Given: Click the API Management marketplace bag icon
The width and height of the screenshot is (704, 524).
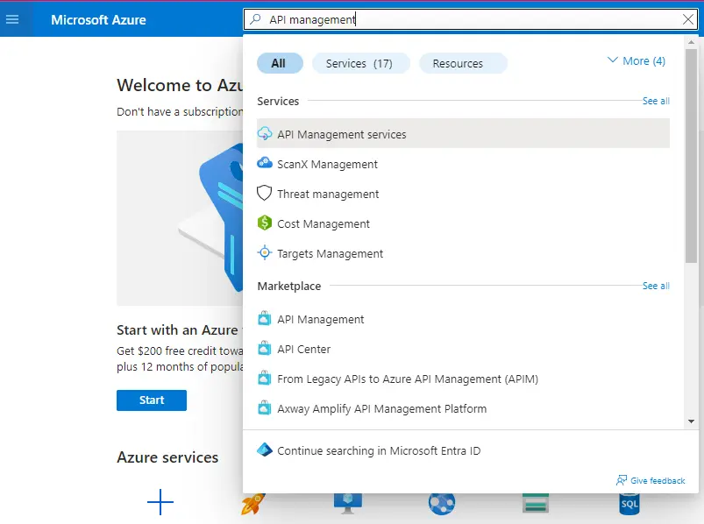Looking at the screenshot, I should click(x=265, y=319).
